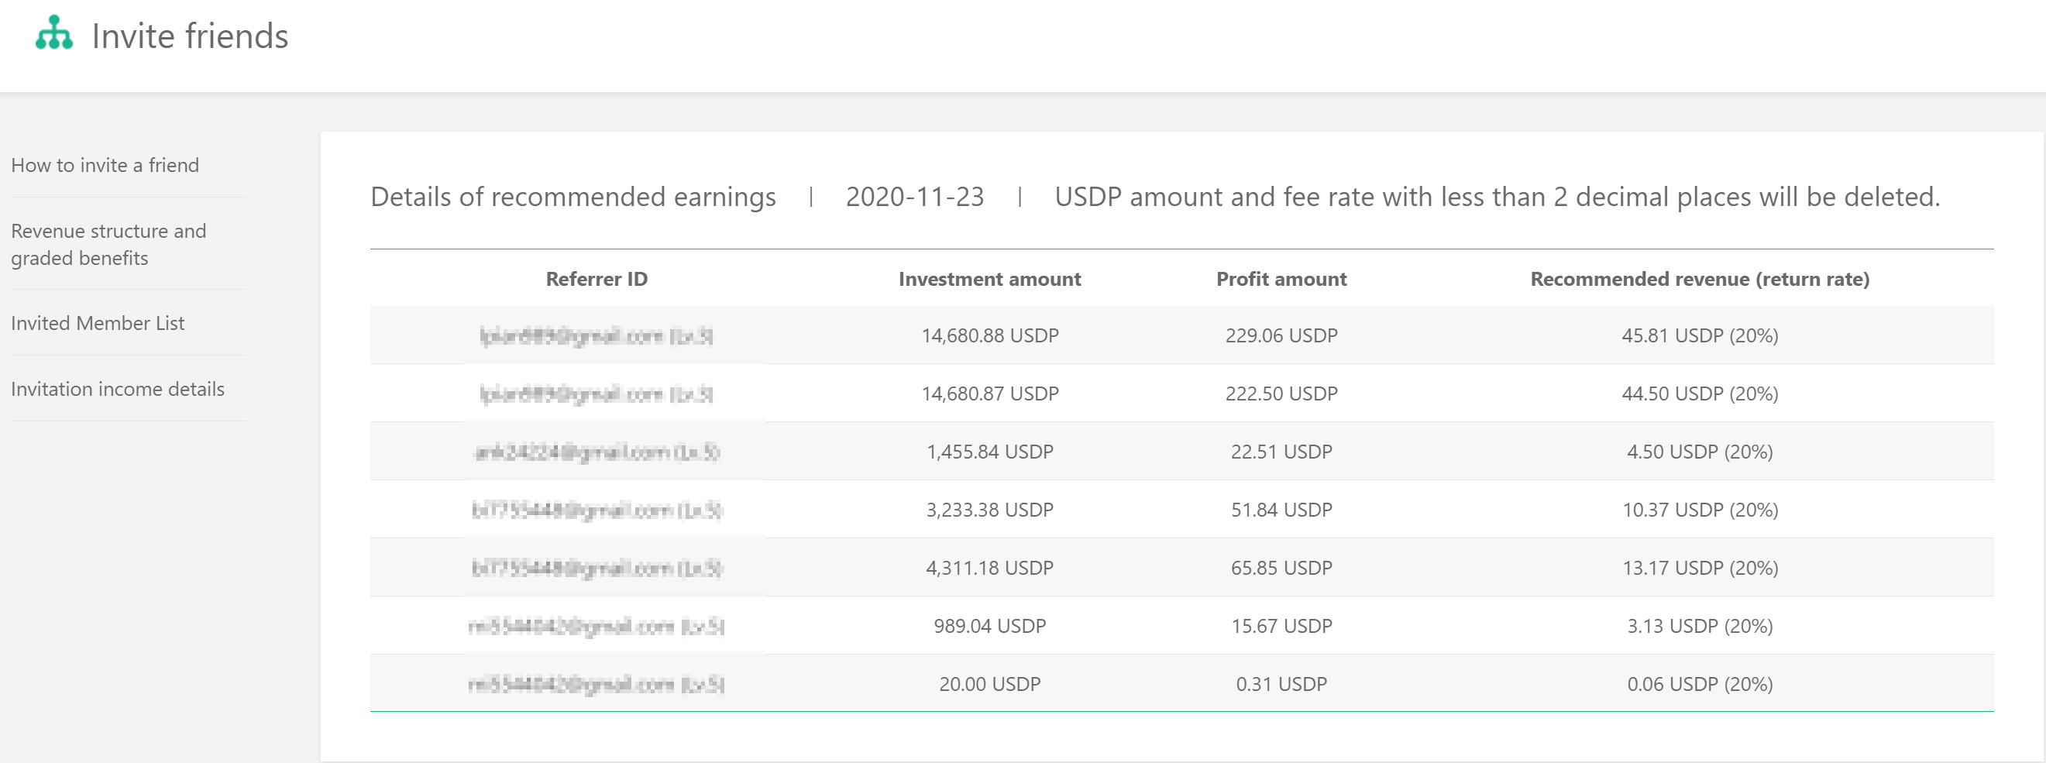Click the Referrer ID column header
Image resolution: width=2046 pixels, height=763 pixels.
597,280
